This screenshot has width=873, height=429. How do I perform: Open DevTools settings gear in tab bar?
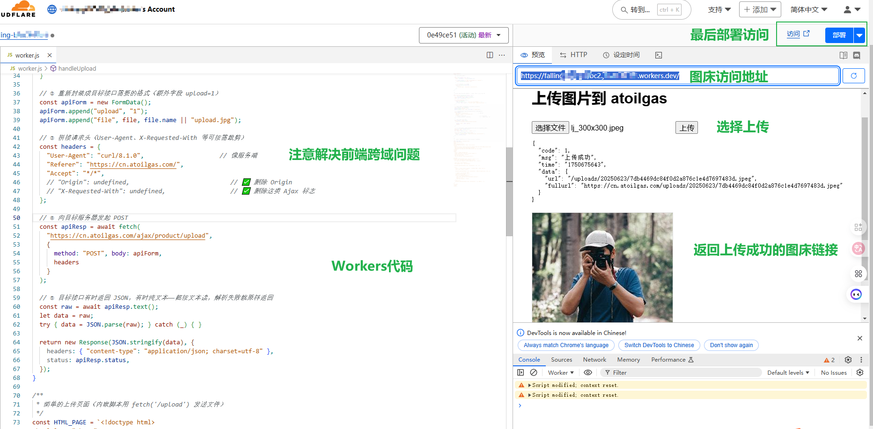click(x=848, y=360)
